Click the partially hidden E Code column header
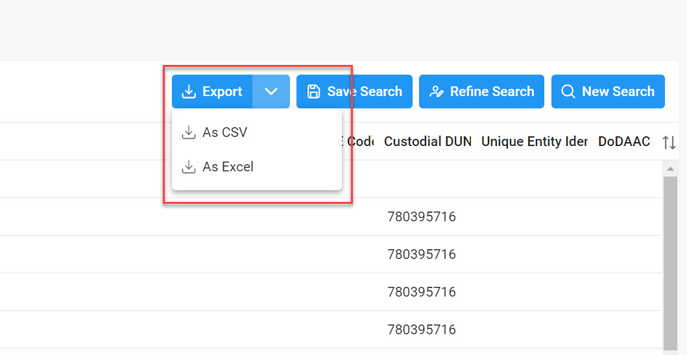Screen dimensions: 687x355 (x=360, y=141)
